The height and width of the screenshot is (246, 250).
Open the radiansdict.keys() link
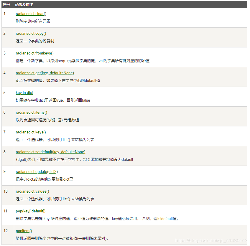tap(31, 132)
